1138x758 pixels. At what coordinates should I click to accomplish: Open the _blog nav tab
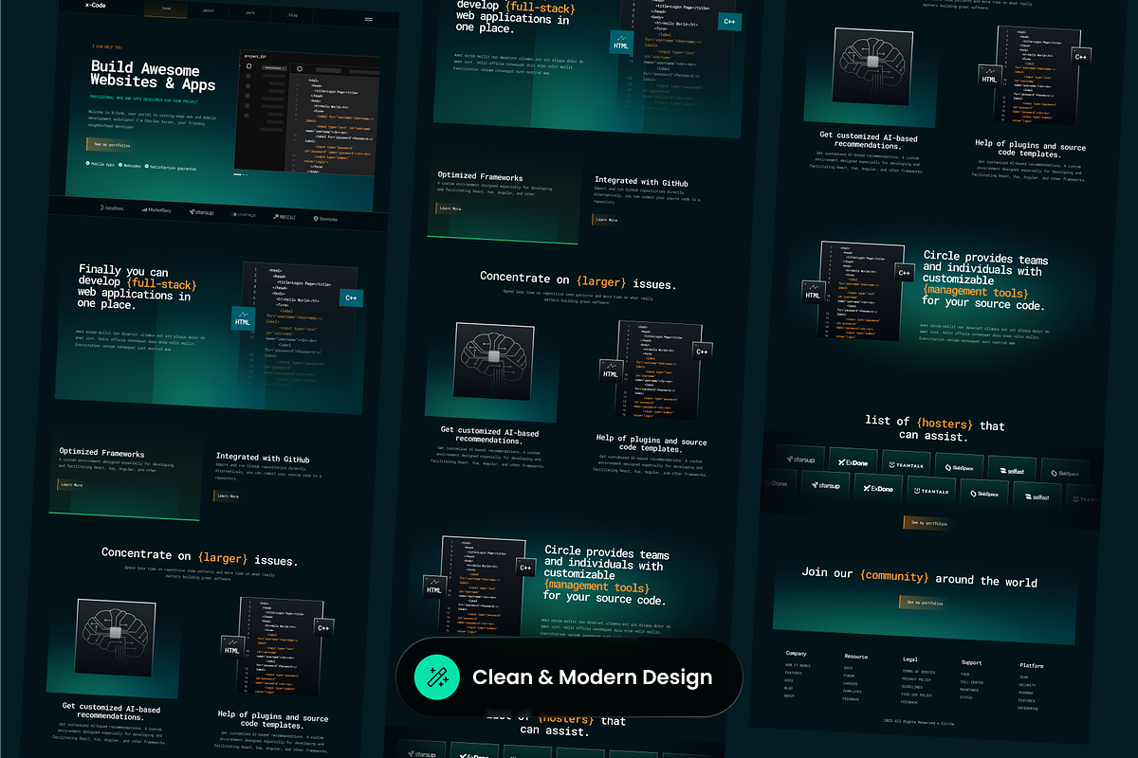(x=291, y=15)
